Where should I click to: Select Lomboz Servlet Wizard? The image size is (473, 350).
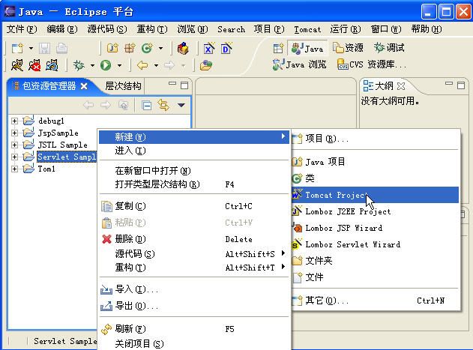click(x=376, y=244)
